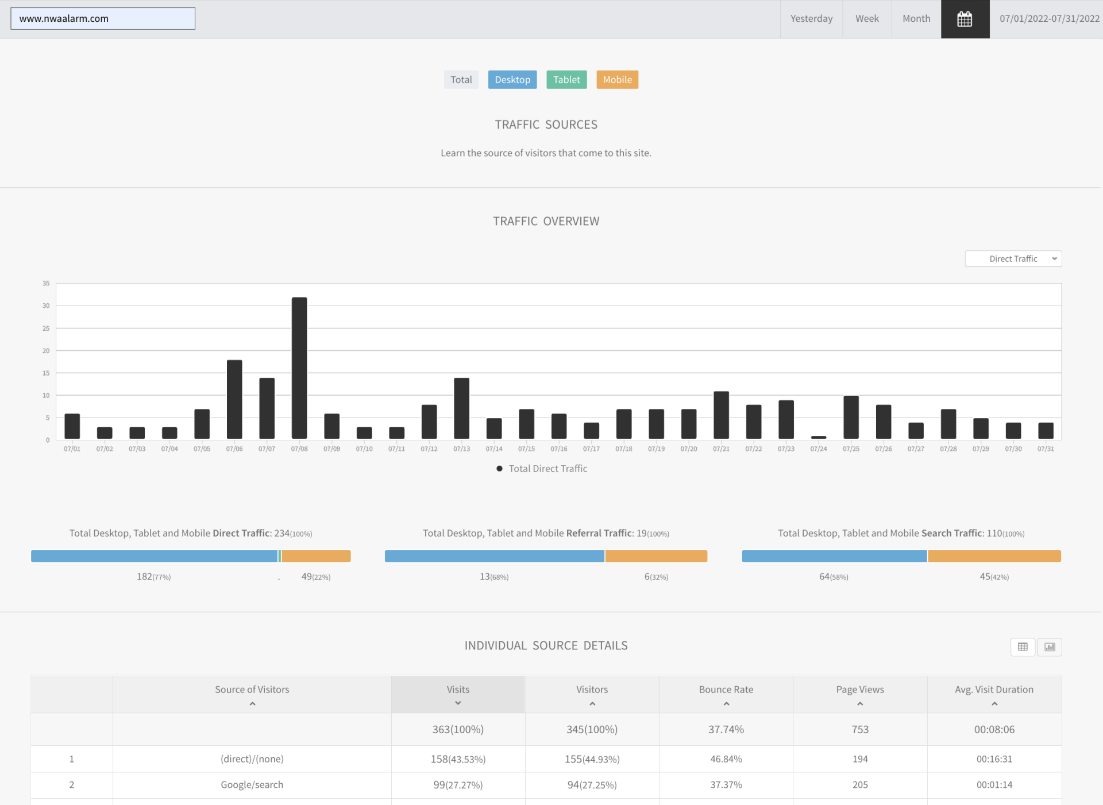Sort by Source of Visitors arrow

point(252,704)
